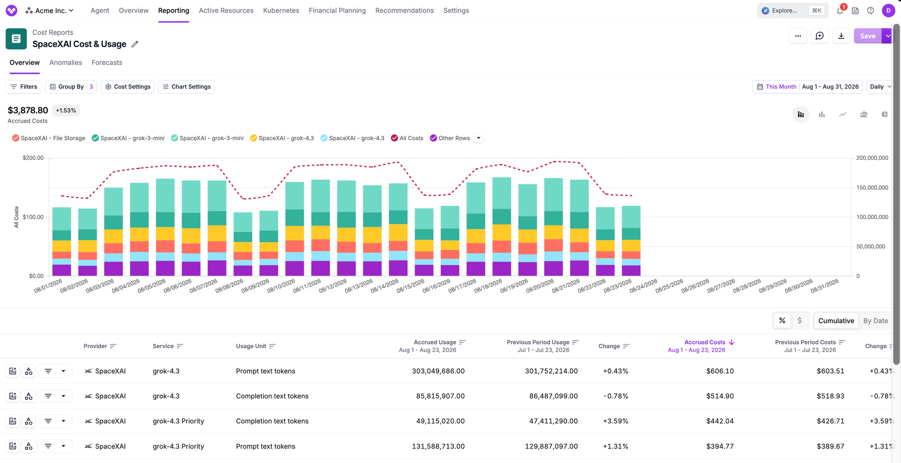Click the Explore search field
The height and width of the screenshot is (463, 901).
pos(792,11)
